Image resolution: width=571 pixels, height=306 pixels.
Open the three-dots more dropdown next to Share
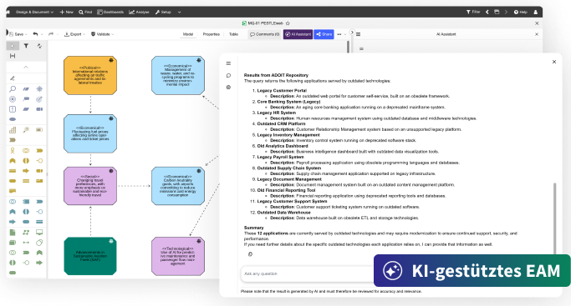click(341, 34)
